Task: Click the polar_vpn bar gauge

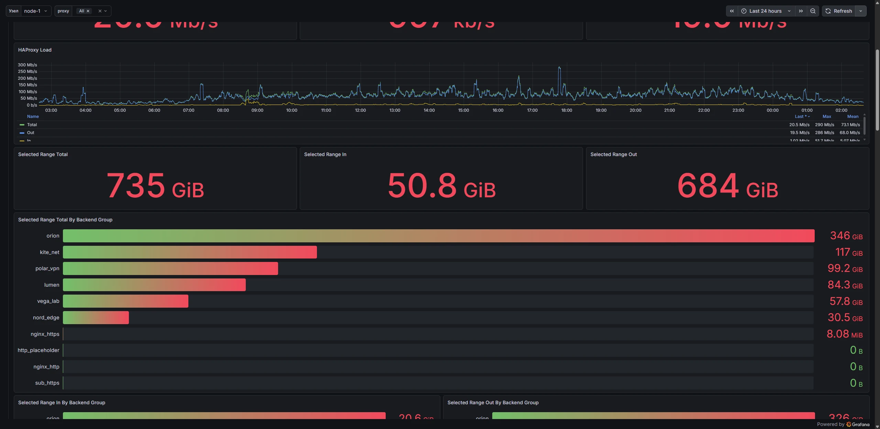Action: (x=170, y=268)
